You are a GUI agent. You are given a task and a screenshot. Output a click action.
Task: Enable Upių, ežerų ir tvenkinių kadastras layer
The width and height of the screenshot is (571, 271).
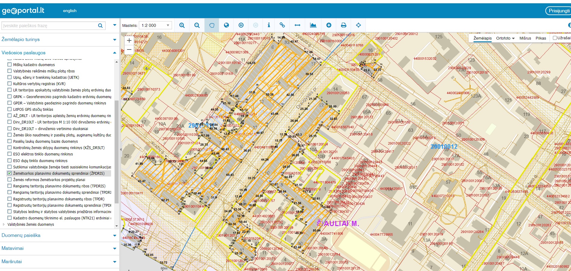(x=10, y=77)
